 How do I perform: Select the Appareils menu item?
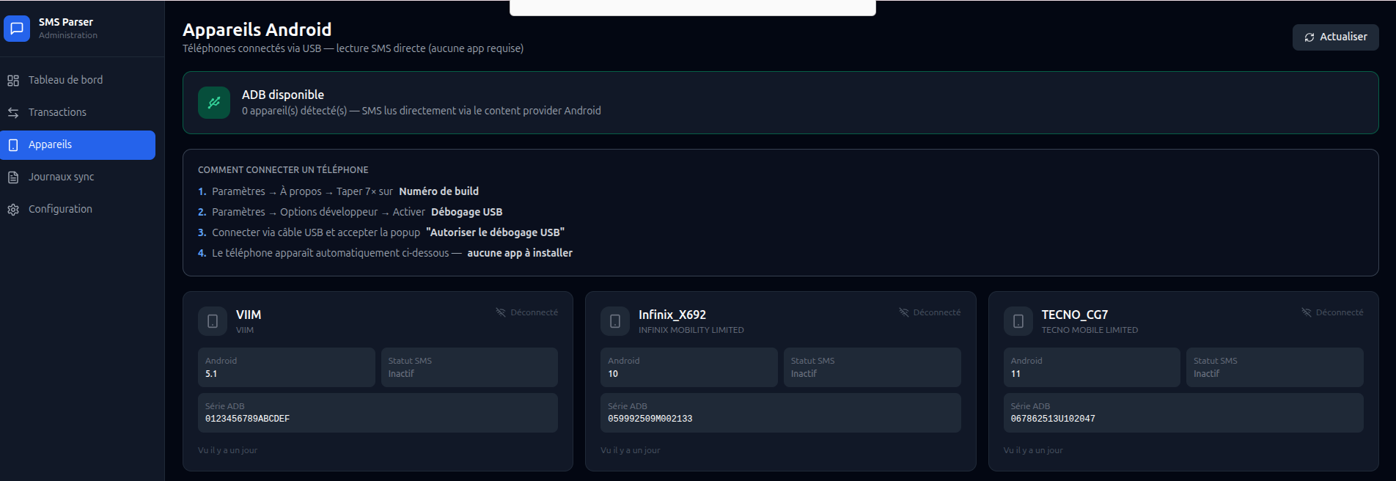(78, 145)
